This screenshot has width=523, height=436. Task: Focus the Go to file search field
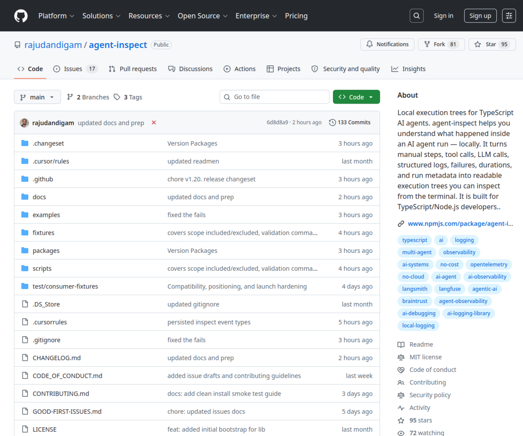[275, 97]
